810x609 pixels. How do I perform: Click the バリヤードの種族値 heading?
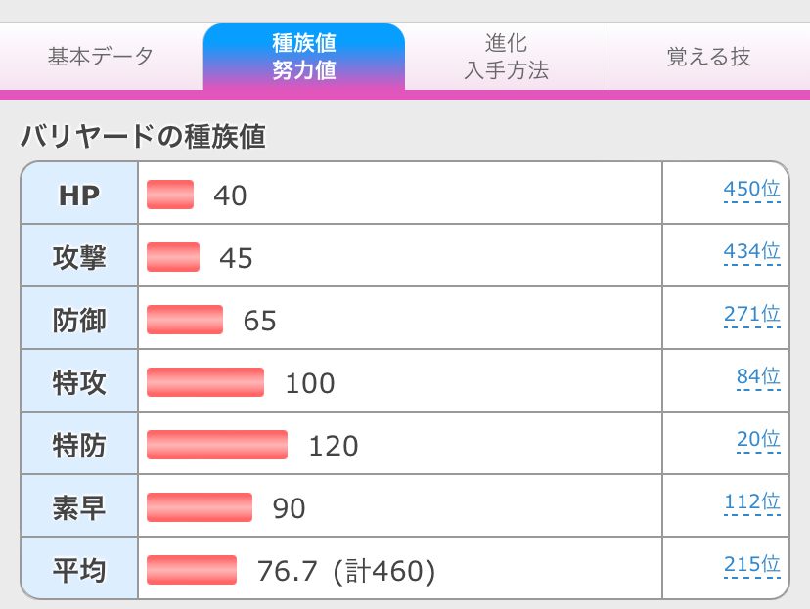coord(143,137)
